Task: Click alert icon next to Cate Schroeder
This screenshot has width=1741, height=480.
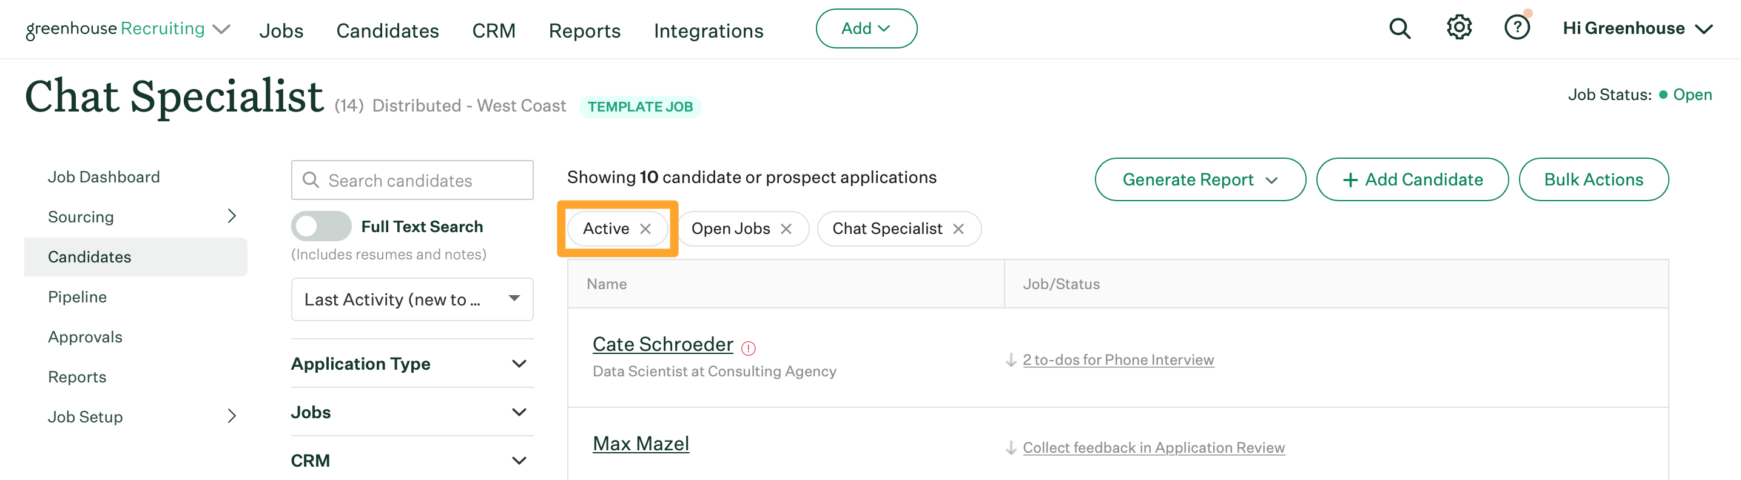Action: [748, 348]
